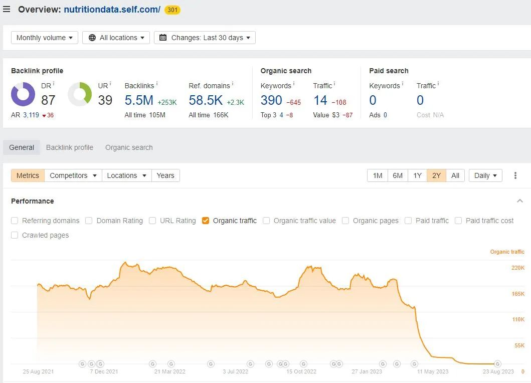Enable Paid traffic checkbox
The image size is (531, 383).
pyautogui.click(x=408, y=221)
